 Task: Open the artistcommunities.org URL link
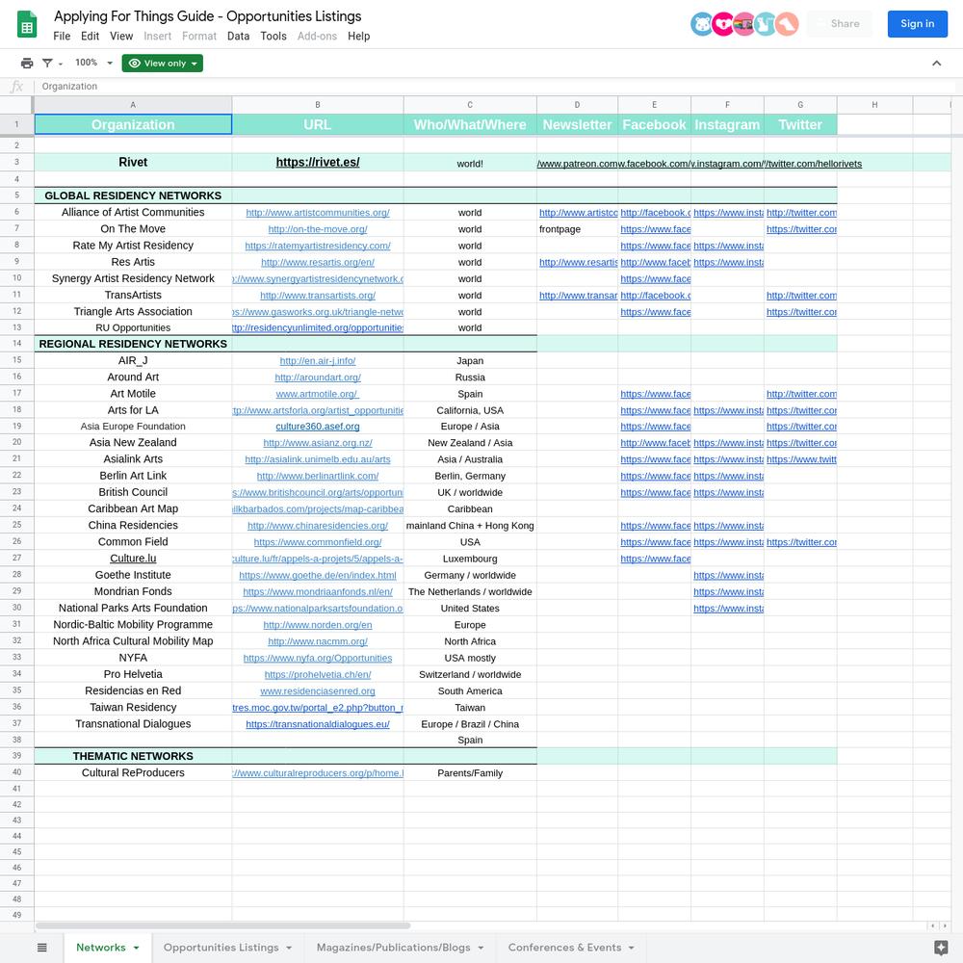318,213
